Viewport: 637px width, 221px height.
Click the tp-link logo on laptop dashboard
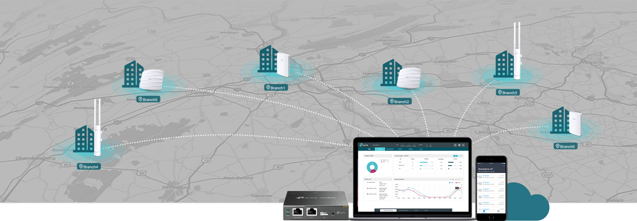(364, 145)
